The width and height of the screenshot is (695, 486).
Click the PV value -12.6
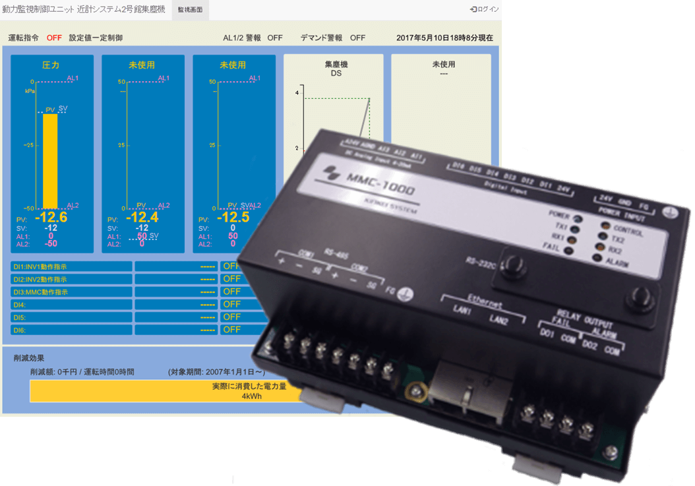51,217
